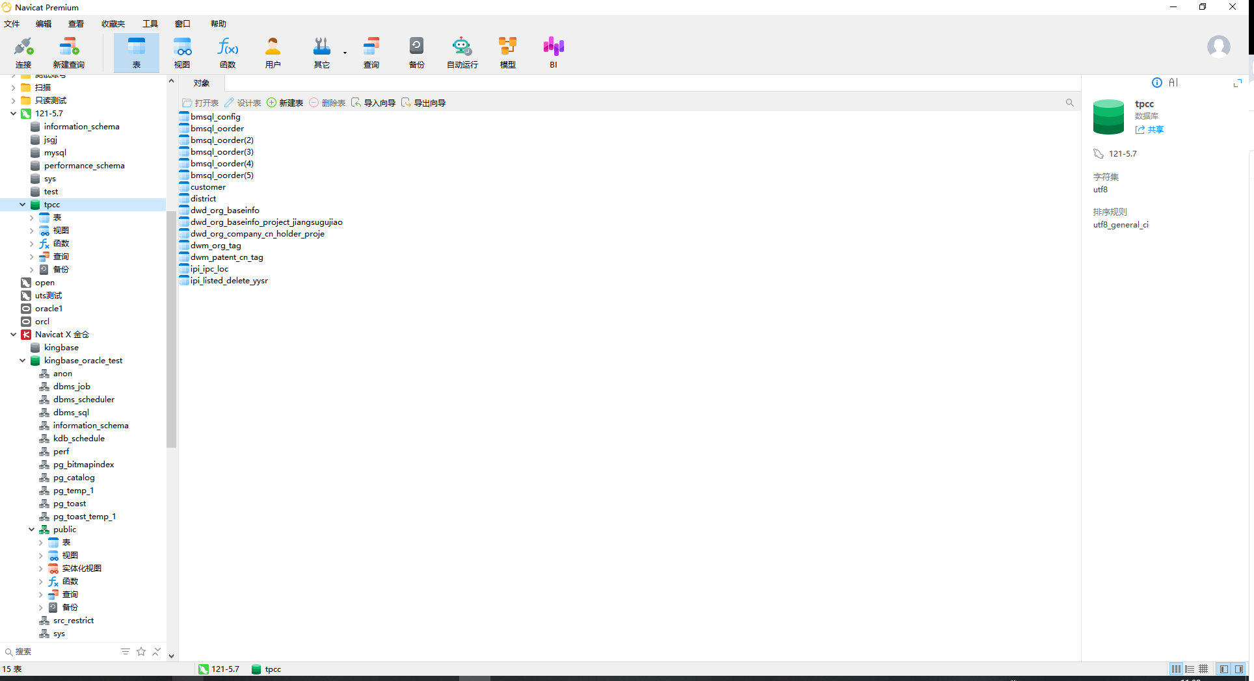This screenshot has width=1254, height=681.
Task: Collapse the public schema node
Action: [31, 530]
